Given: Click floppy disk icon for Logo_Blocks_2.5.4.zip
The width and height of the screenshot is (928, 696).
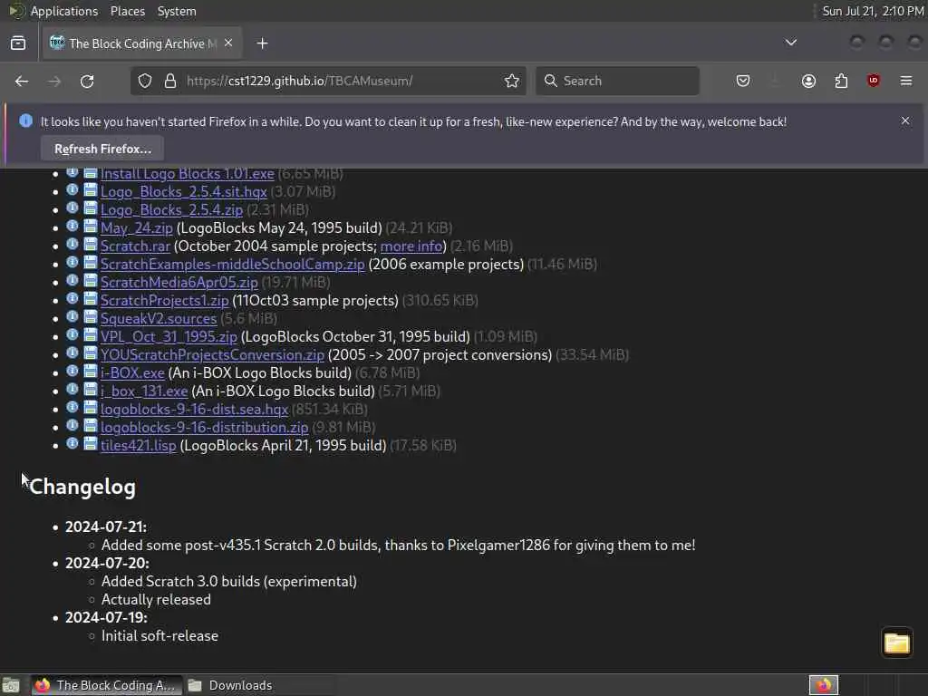Looking at the screenshot, I should click(x=90, y=208).
